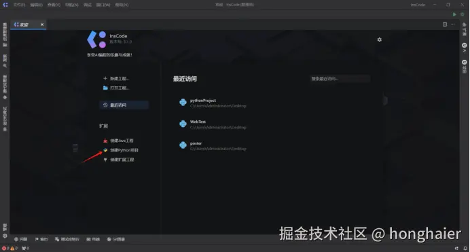Split the editor with the layout icon
Screen dimensions: 470x252
(x=445, y=24)
